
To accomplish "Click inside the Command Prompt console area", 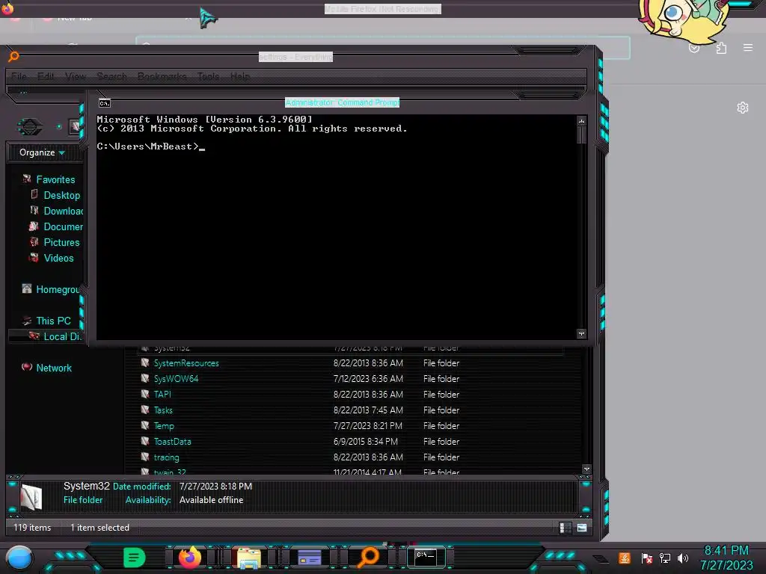I will (x=336, y=227).
